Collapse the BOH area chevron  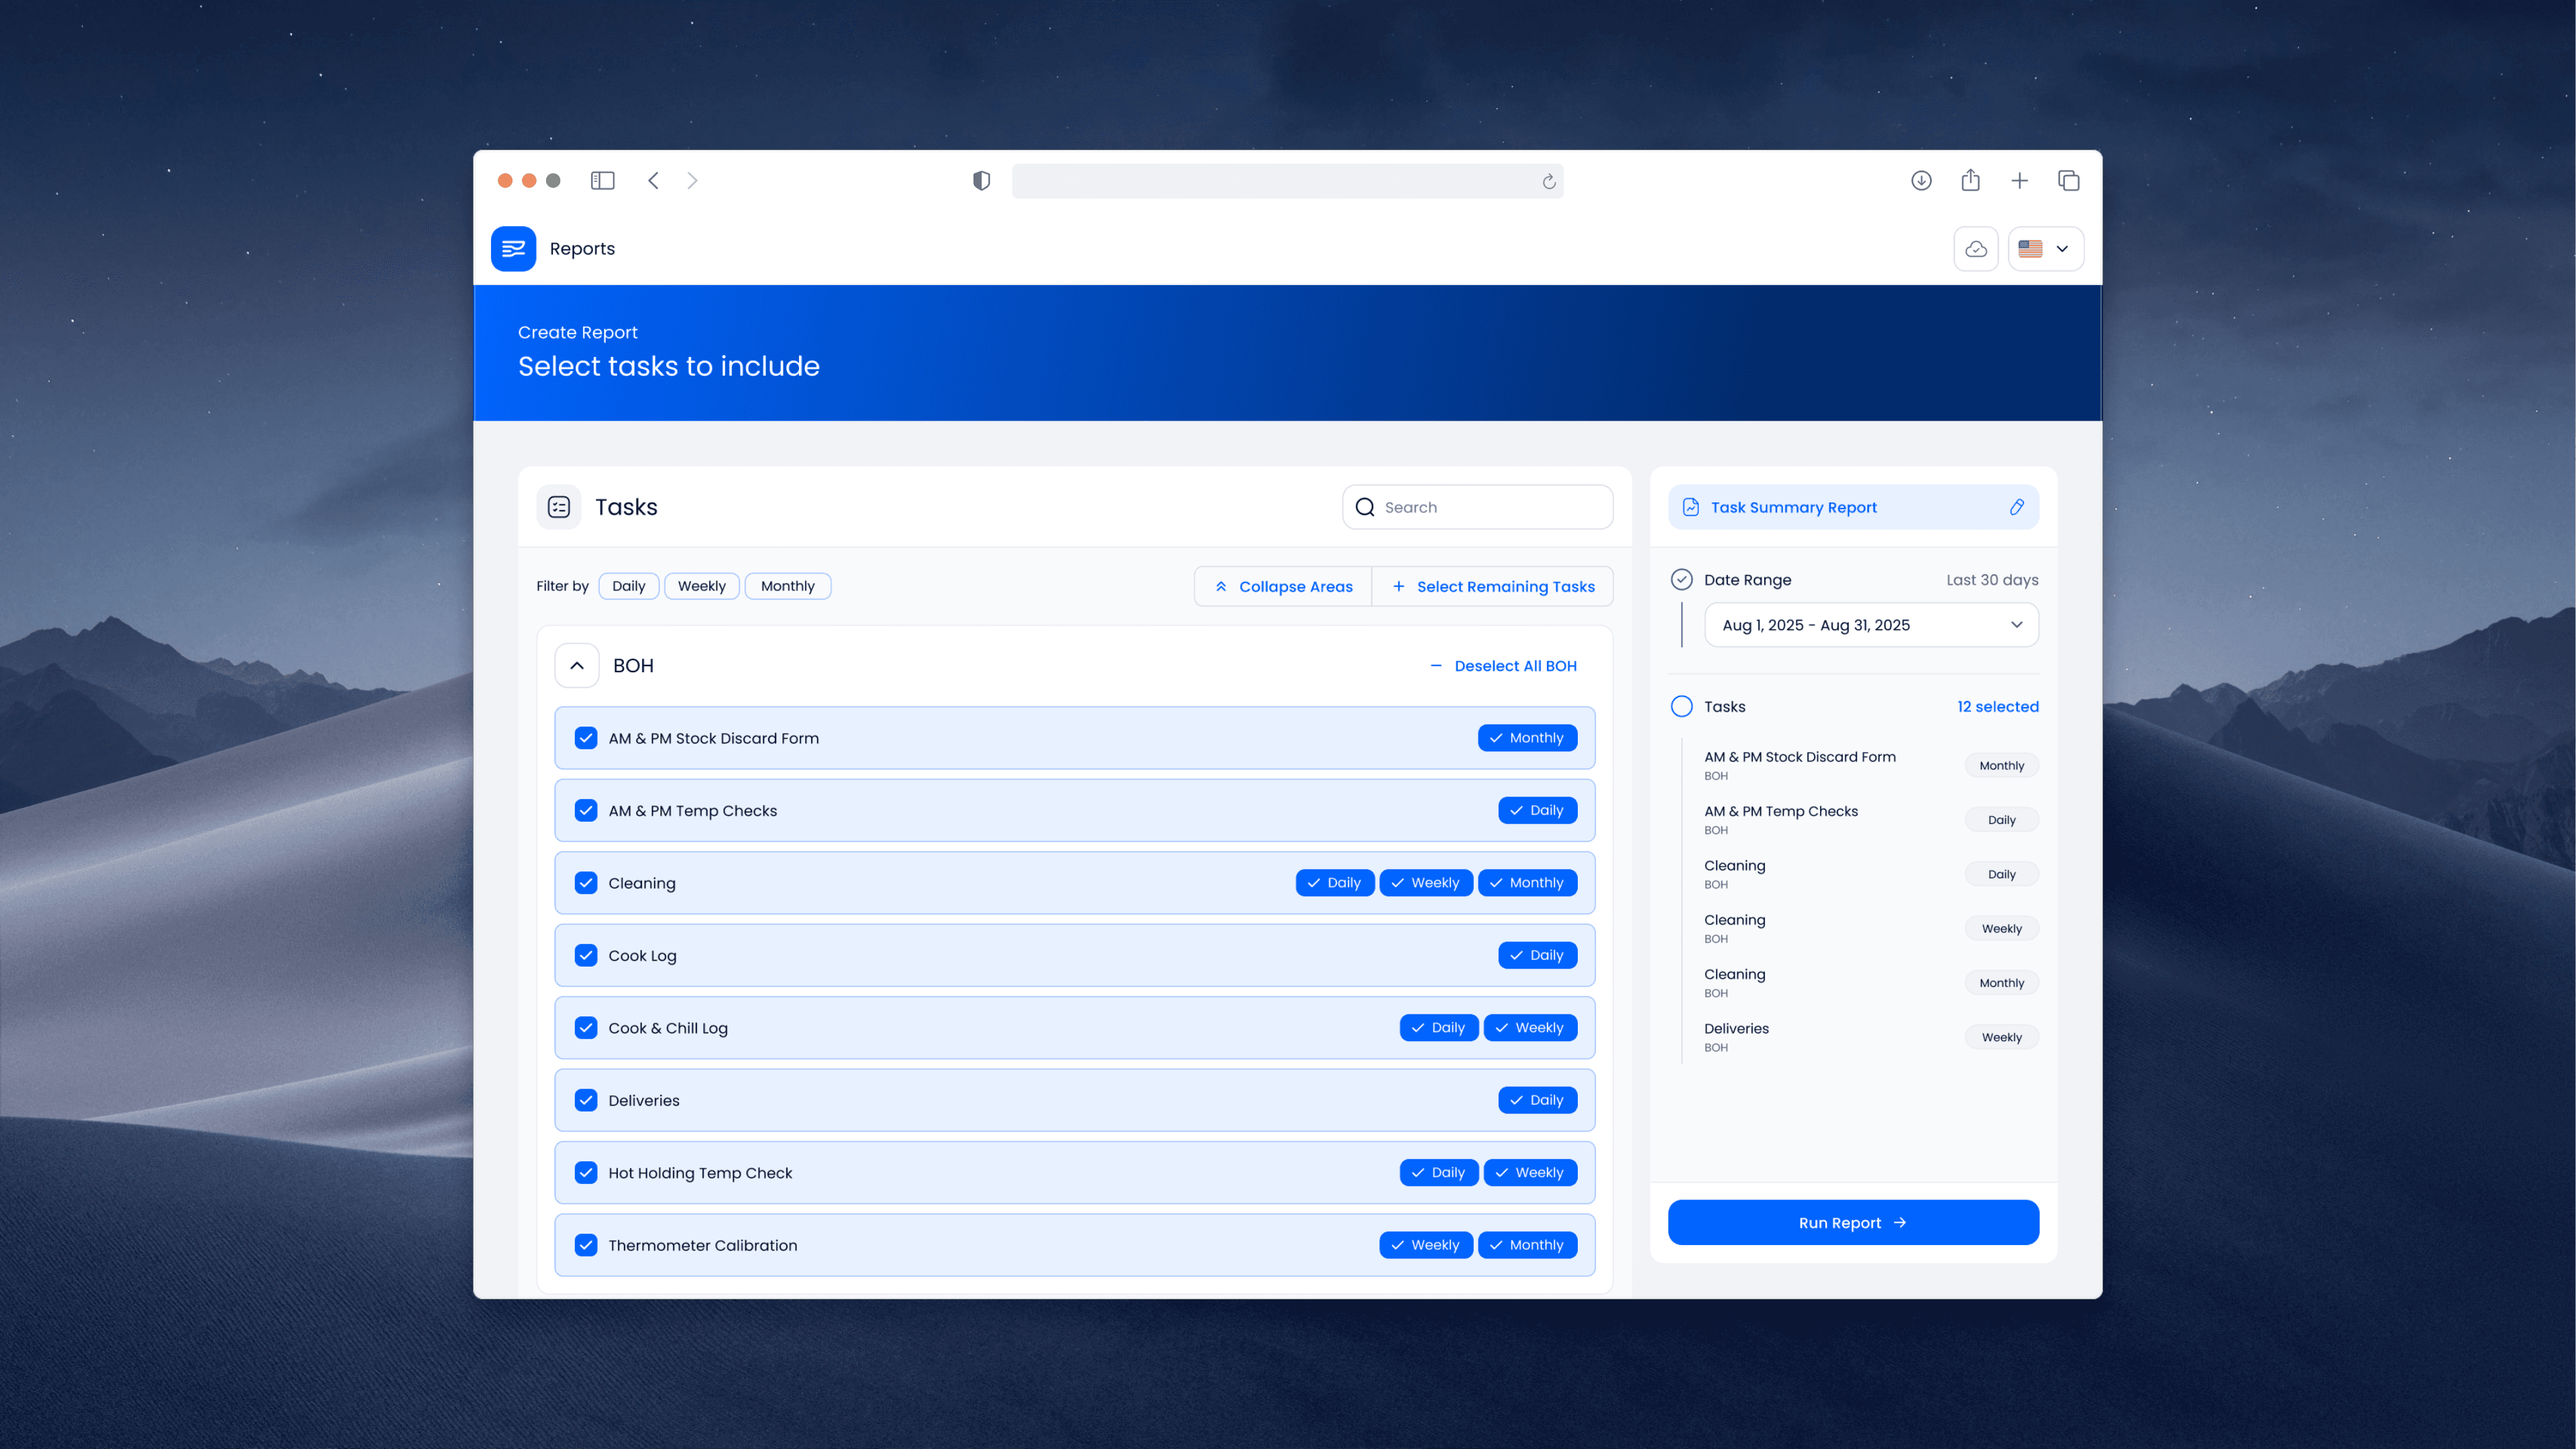point(577,665)
